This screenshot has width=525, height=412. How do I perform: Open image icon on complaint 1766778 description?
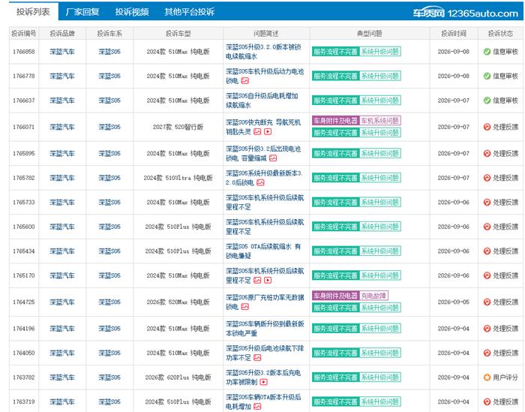tap(245, 81)
